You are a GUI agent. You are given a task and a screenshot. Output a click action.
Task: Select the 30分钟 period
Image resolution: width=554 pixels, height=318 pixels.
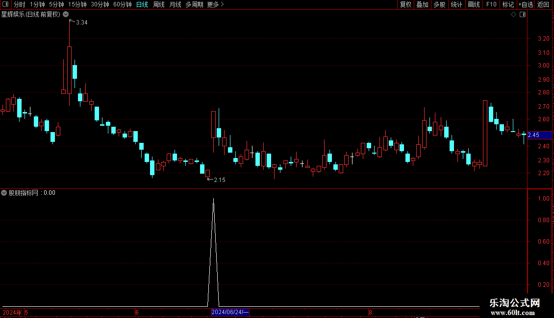point(100,4)
